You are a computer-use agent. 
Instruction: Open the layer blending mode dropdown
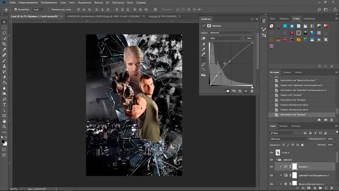(x=288, y=139)
